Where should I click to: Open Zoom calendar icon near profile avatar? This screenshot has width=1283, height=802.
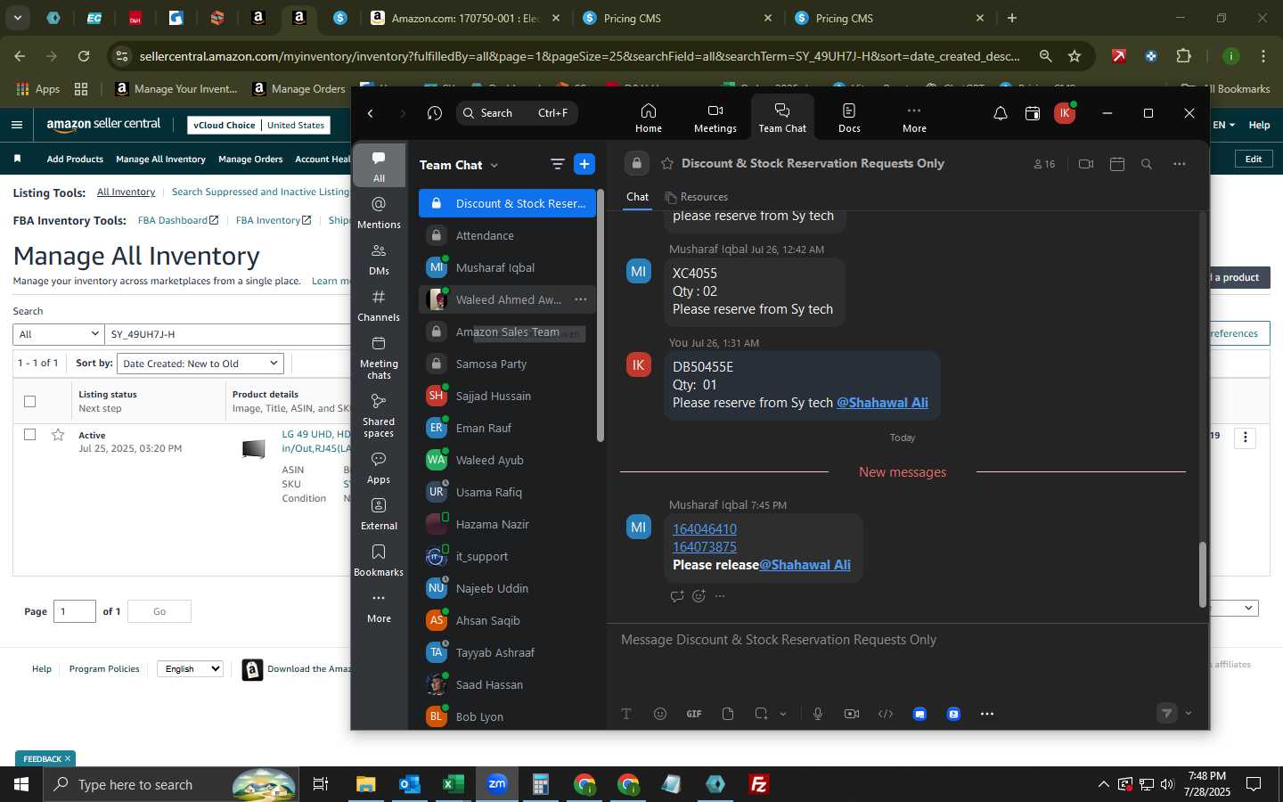pyautogui.click(x=1032, y=113)
